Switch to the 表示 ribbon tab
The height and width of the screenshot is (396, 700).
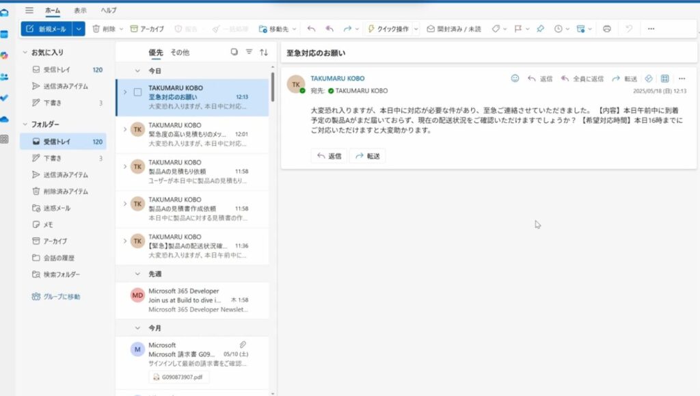click(80, 10)
